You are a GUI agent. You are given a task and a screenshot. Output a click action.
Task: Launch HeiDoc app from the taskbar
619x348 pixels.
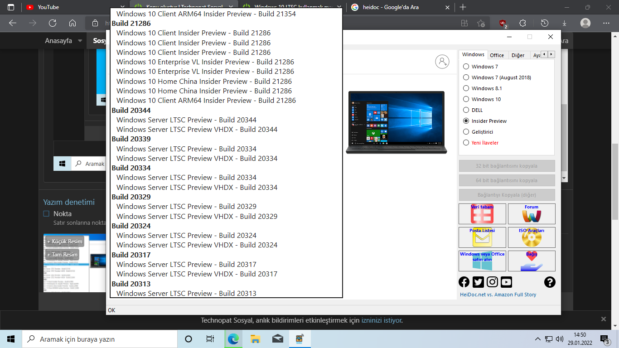[x=300, y=339]
